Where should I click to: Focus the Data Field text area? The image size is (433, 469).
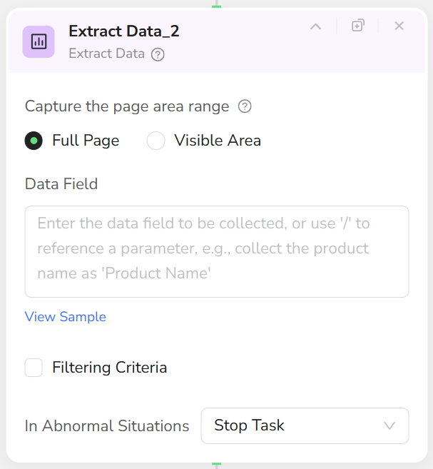(217, 251)
